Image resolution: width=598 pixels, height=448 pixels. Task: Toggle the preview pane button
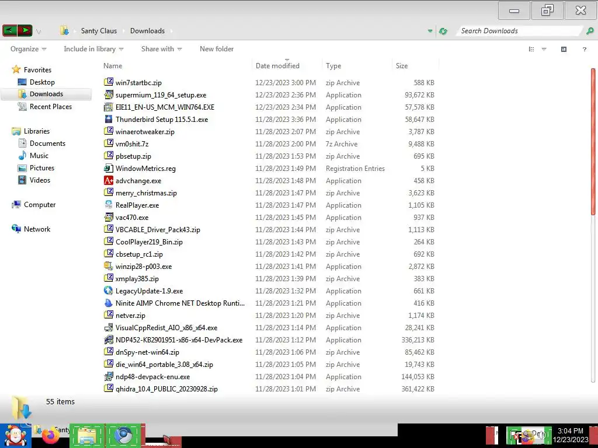564,49
